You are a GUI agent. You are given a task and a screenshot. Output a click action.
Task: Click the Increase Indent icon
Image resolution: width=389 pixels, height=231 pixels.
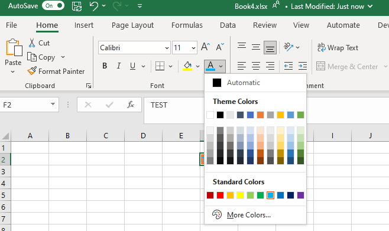pyautogui.click(x=303, y=66)
